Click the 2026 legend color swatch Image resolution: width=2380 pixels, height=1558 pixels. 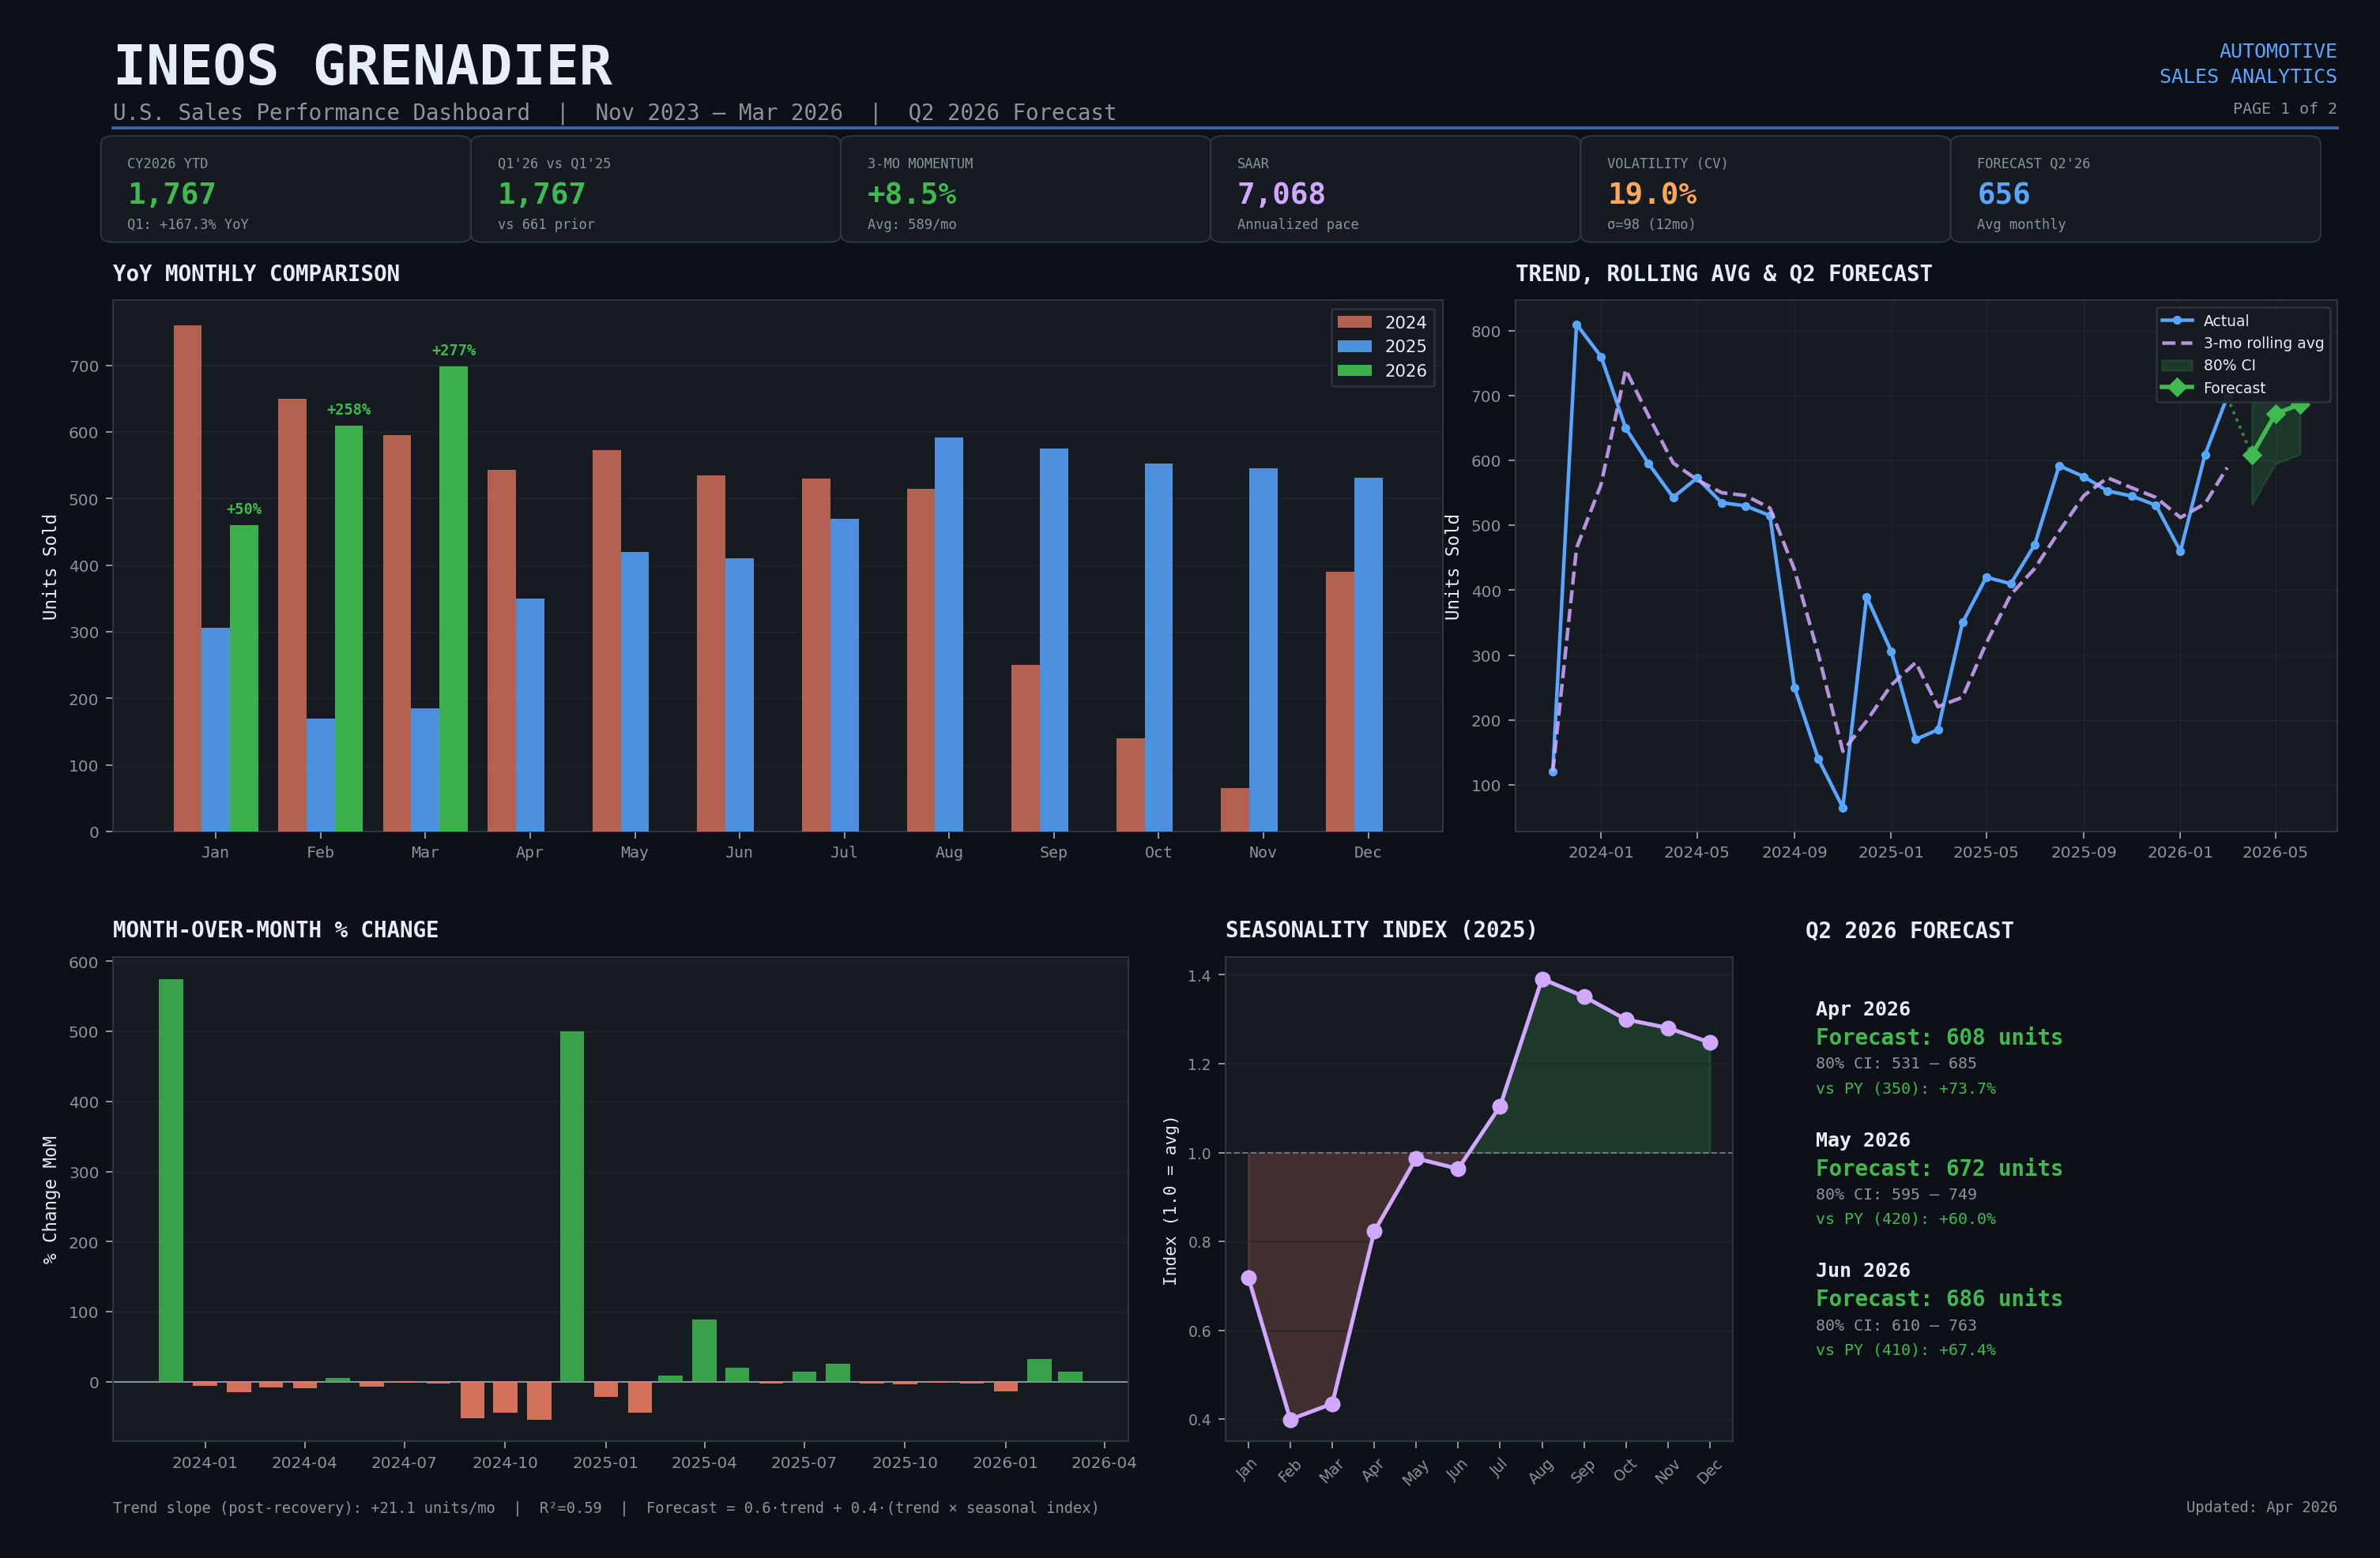point(1354,370)
